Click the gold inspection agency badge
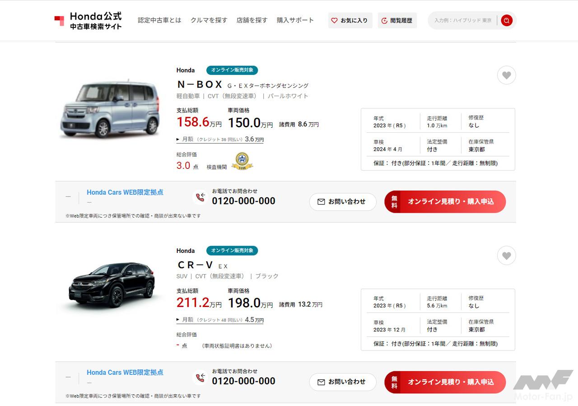Image resolution: width=578 pixels, height=406 pixels. (242, 161)
